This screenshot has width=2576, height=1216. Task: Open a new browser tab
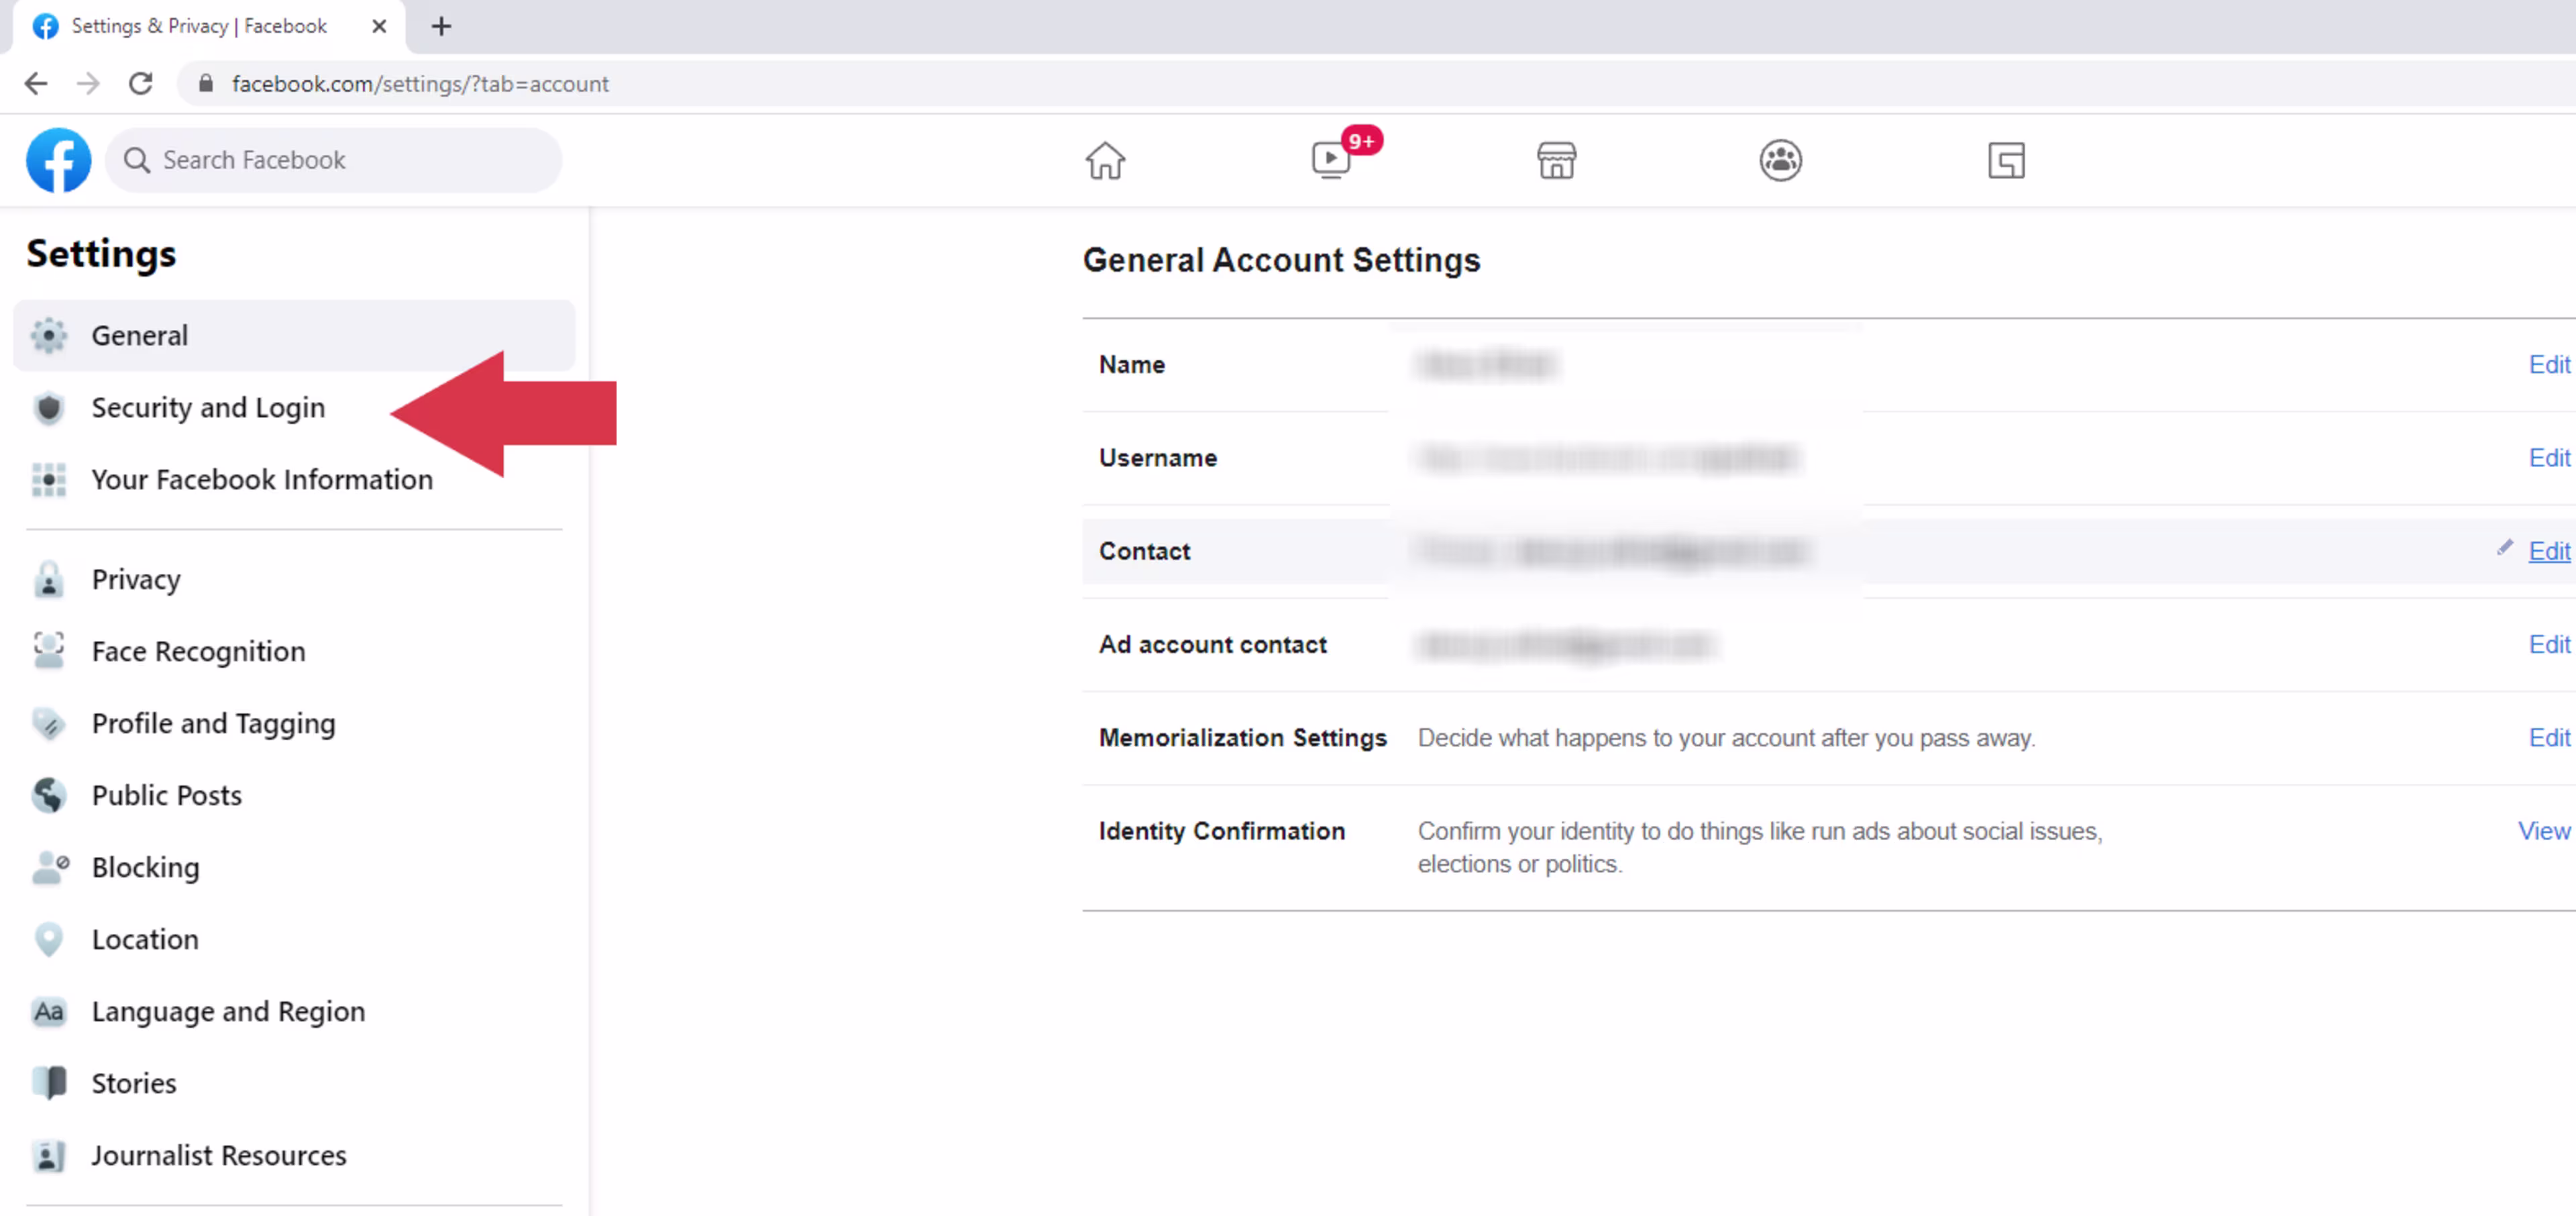pyautogui.click(x=441, y=26)
